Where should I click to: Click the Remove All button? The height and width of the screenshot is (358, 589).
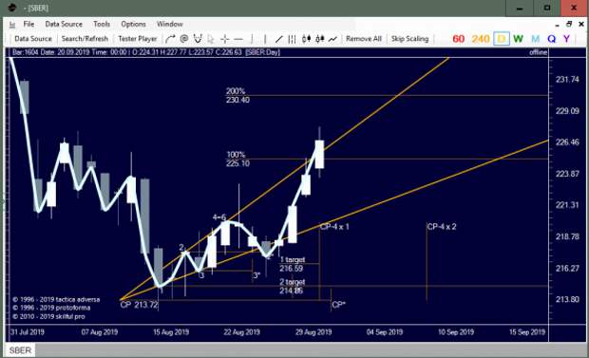(364, 39)
